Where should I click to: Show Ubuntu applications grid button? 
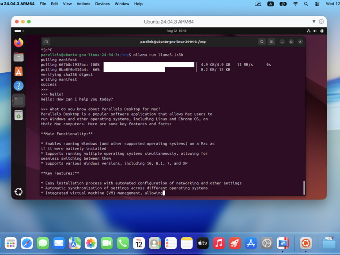(x=19, y=192)
